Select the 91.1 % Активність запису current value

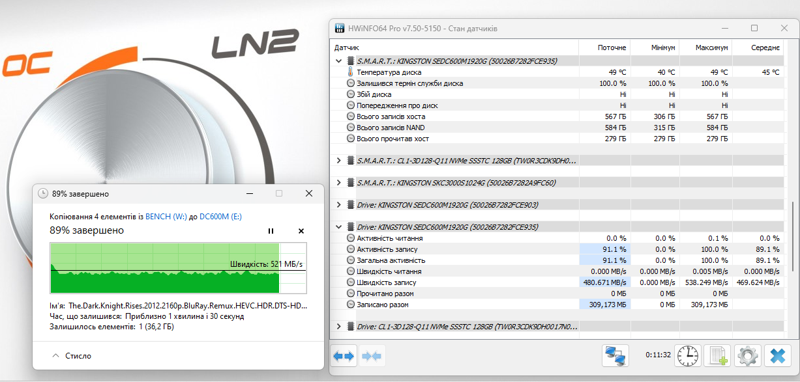pos(604,249)
